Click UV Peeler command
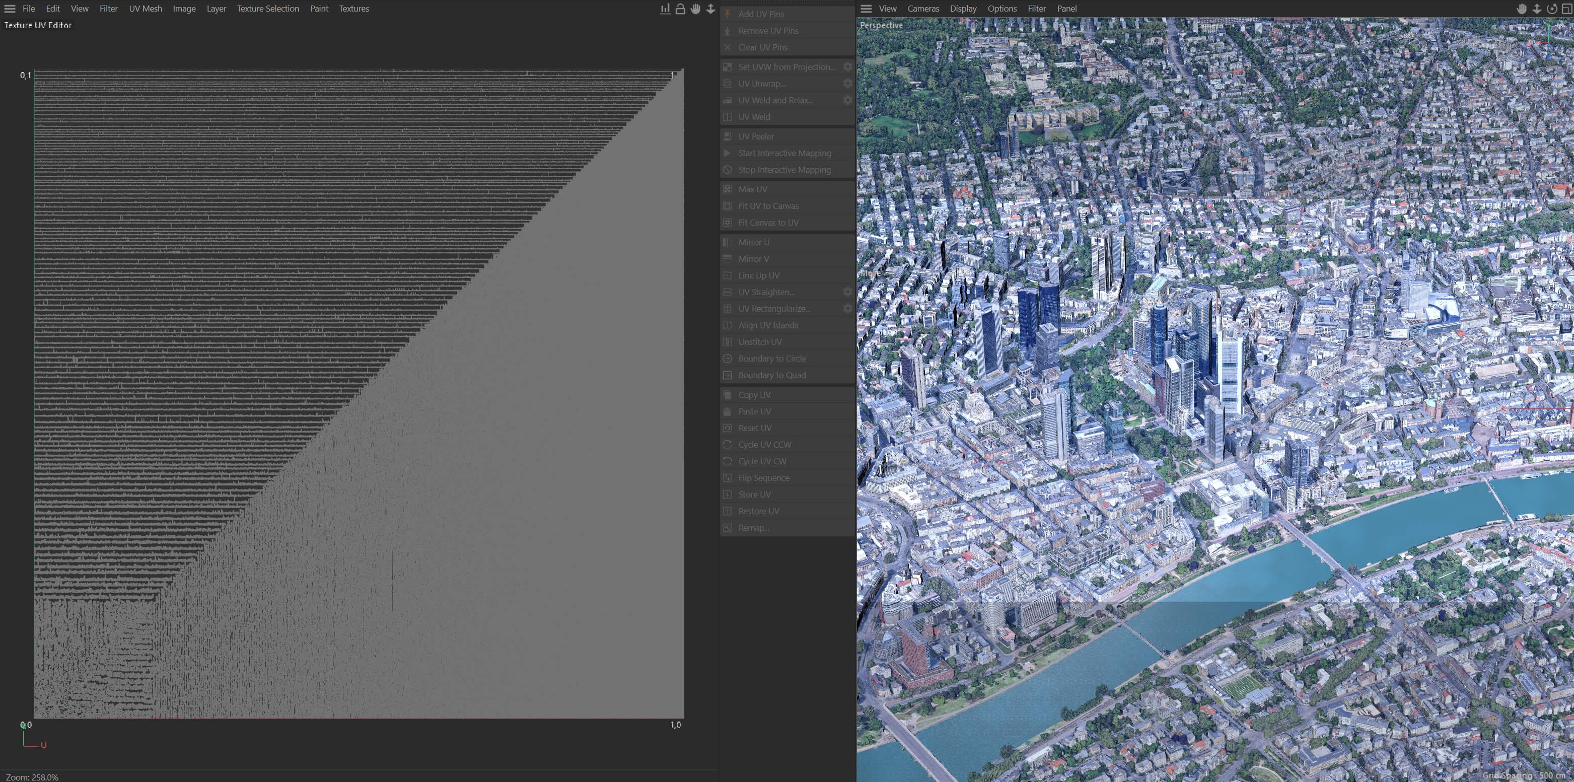This screenshot has height=782, width=1574. (x=787, y=136)
